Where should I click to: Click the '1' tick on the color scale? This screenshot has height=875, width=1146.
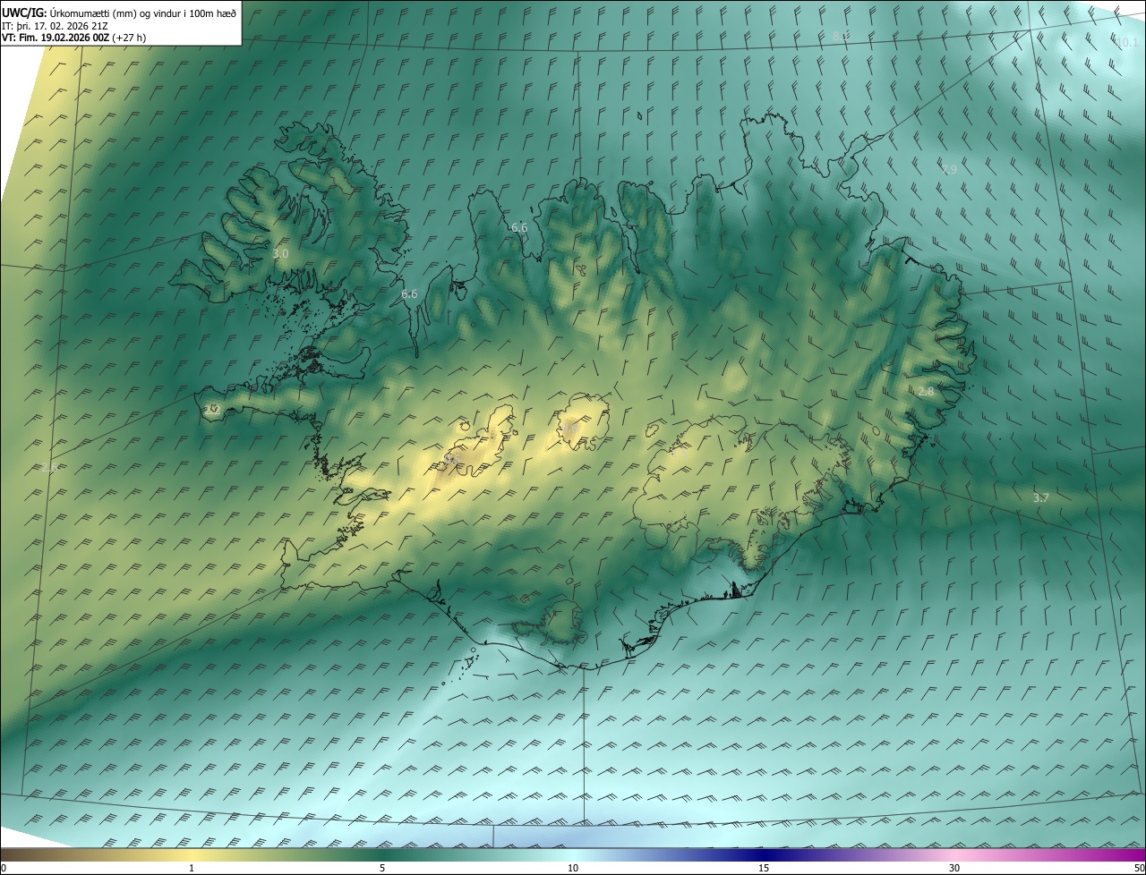[x=192, y=868]
